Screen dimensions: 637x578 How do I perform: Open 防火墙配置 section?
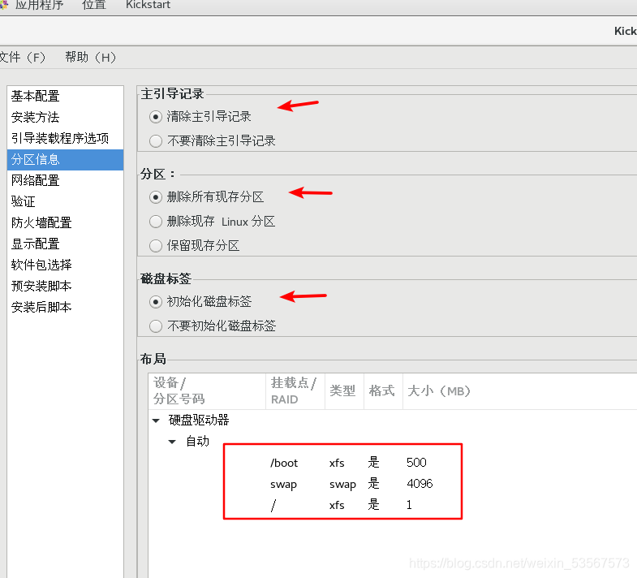pyautogui.click(x=66, y=222)
